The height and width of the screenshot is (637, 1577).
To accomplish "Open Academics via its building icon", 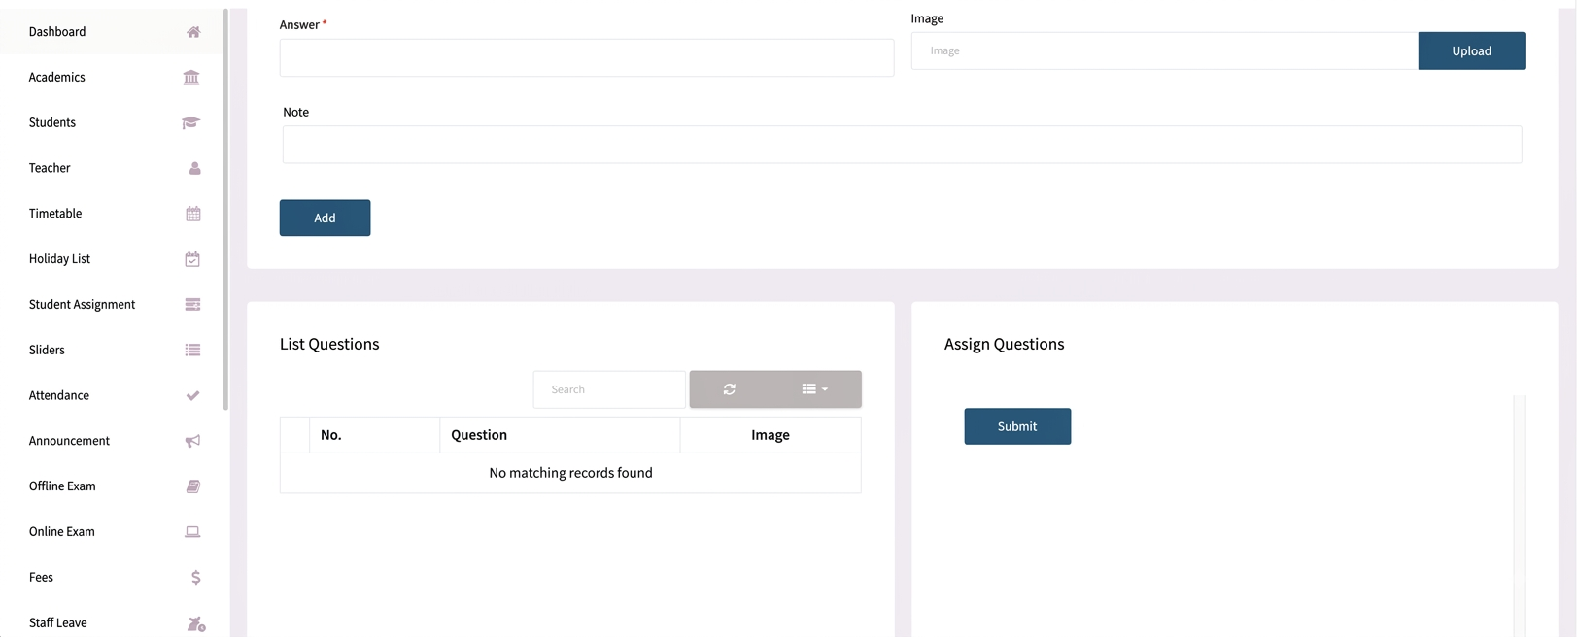I will point(191,78).
